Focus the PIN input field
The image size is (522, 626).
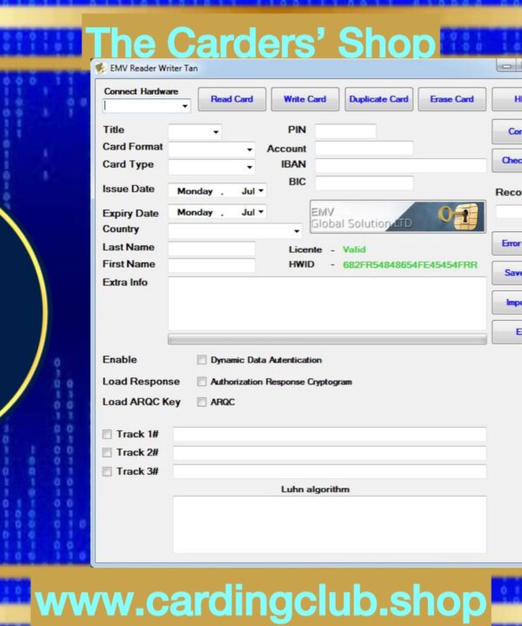[x=345, y=131]
